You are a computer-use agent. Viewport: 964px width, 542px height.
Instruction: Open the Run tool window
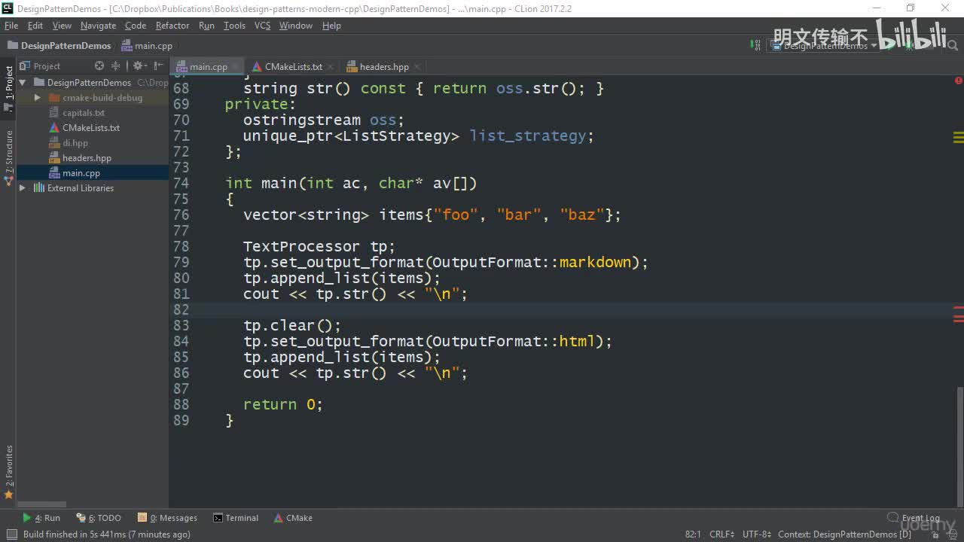point(42,518)
